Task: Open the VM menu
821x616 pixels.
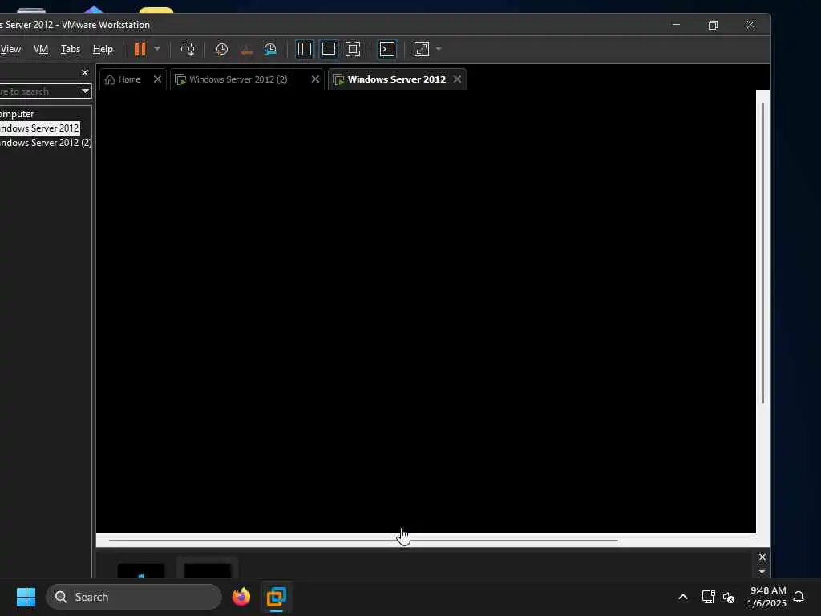Action: pyautogui.click(x=41, y=49)
